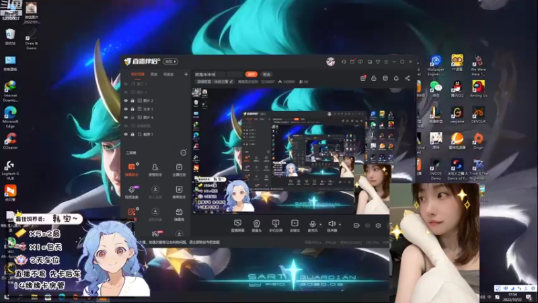Click the bell notification icon above preview
Image resolution: width=538 pixels, height=303 pixels.
[396, 78]
